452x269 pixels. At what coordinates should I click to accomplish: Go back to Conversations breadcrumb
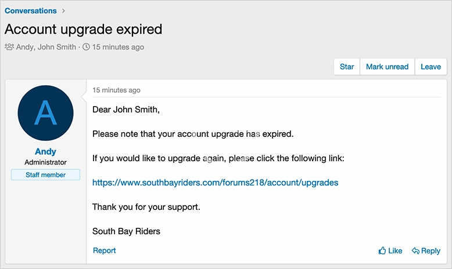31,11
